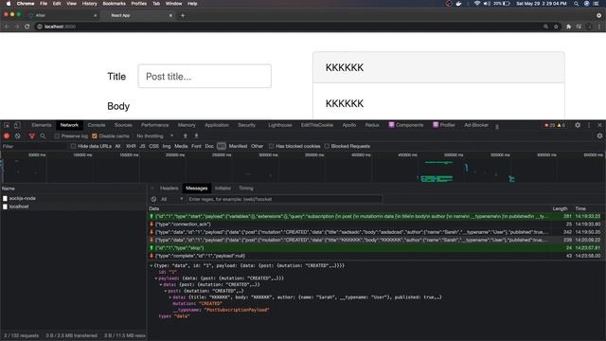The width and height of the screenshot is (606, 341).
Task: Open the React Components DevTools tab
Action: [406, 125]
